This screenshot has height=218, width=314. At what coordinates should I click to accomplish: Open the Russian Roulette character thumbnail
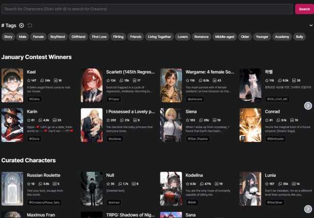tap(12, 188)
